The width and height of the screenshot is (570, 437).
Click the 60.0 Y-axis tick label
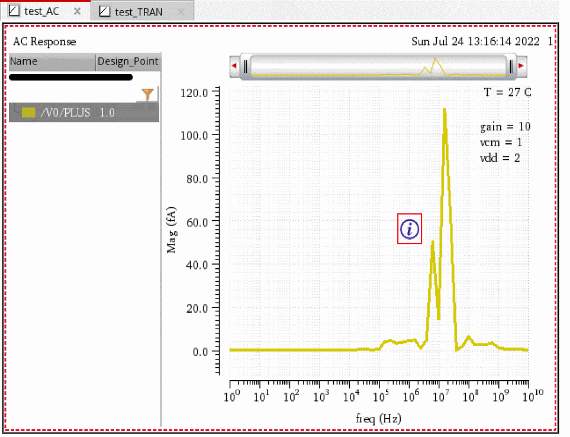tap(197, 222)
